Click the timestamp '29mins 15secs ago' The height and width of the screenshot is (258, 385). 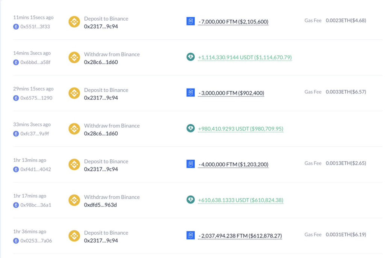coord(33,89)
